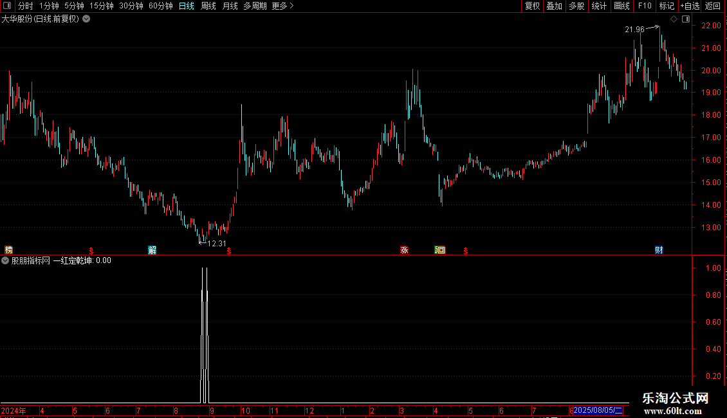Open the 画线 drawing tools
Viewport: 727px width, 418px height.
coord(621,6)
